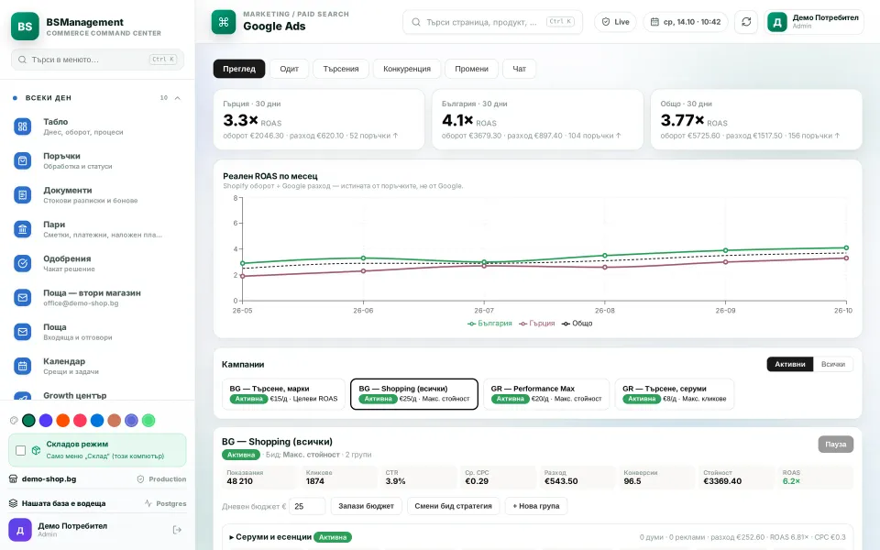Switch to the Промени tab
The image size is (880, 550).
[x=471, y=69]
